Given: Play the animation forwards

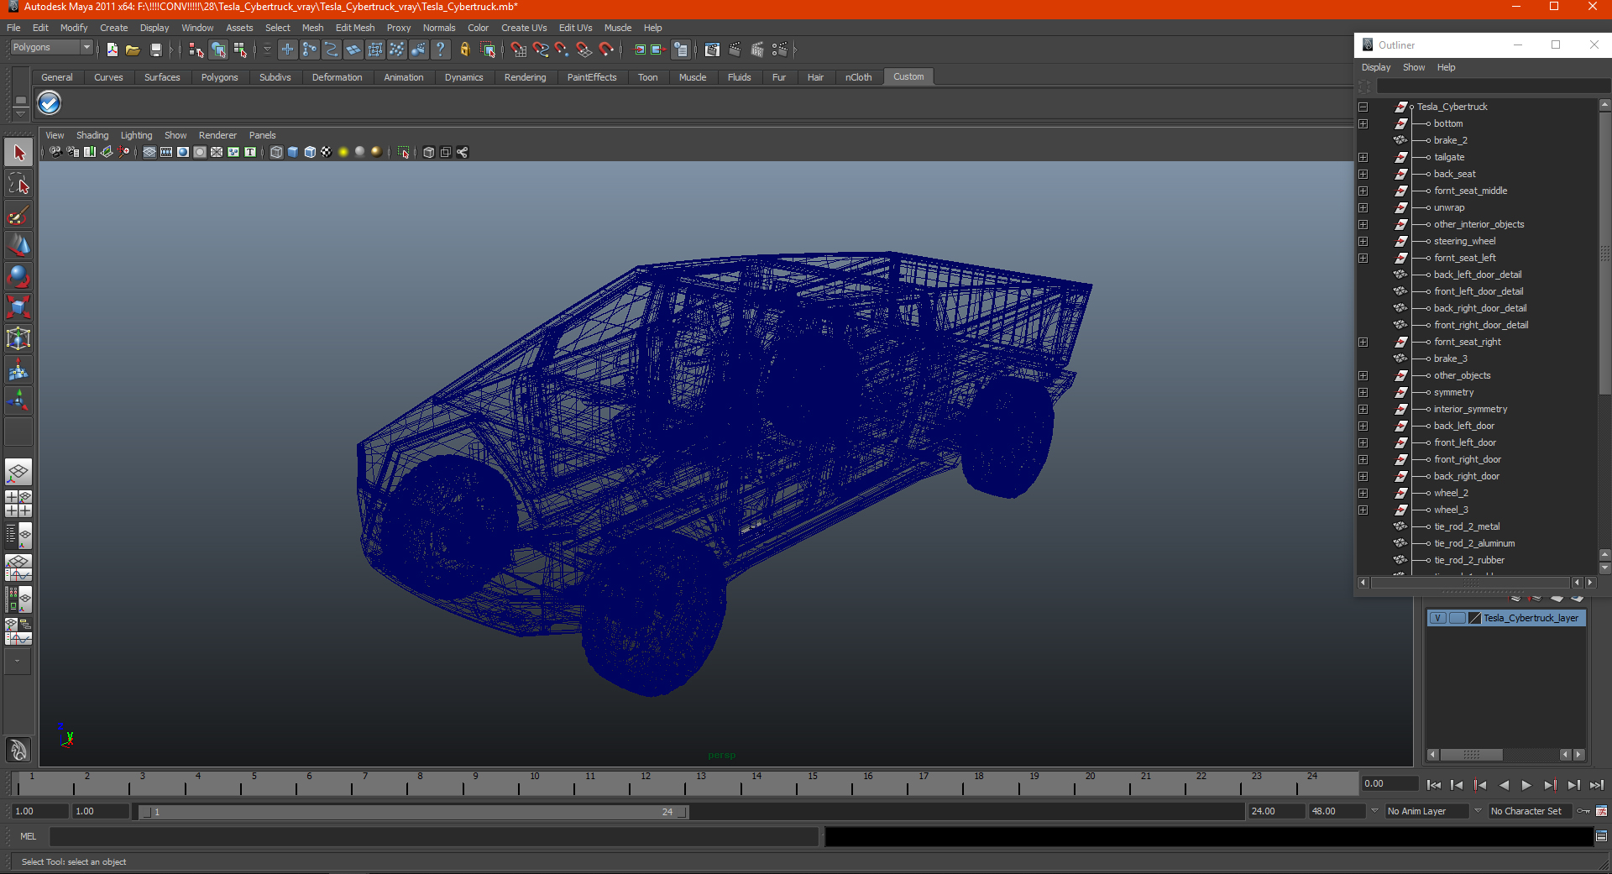Looking at the screenshot, I should (x=1526, y=785).
